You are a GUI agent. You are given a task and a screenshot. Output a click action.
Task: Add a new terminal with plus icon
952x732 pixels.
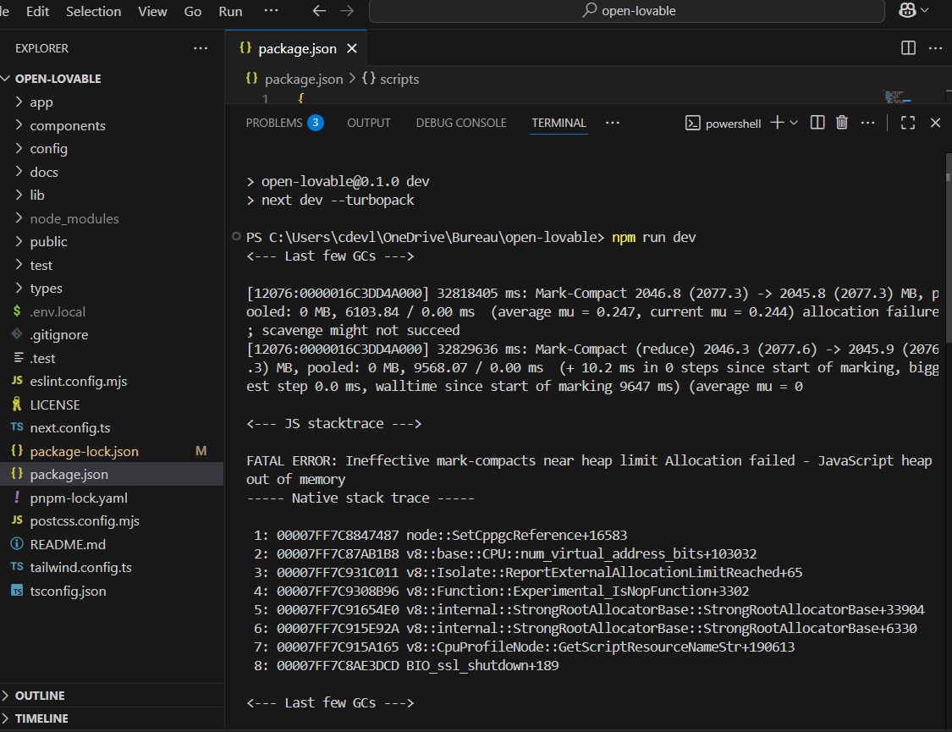tap(777, 123)
